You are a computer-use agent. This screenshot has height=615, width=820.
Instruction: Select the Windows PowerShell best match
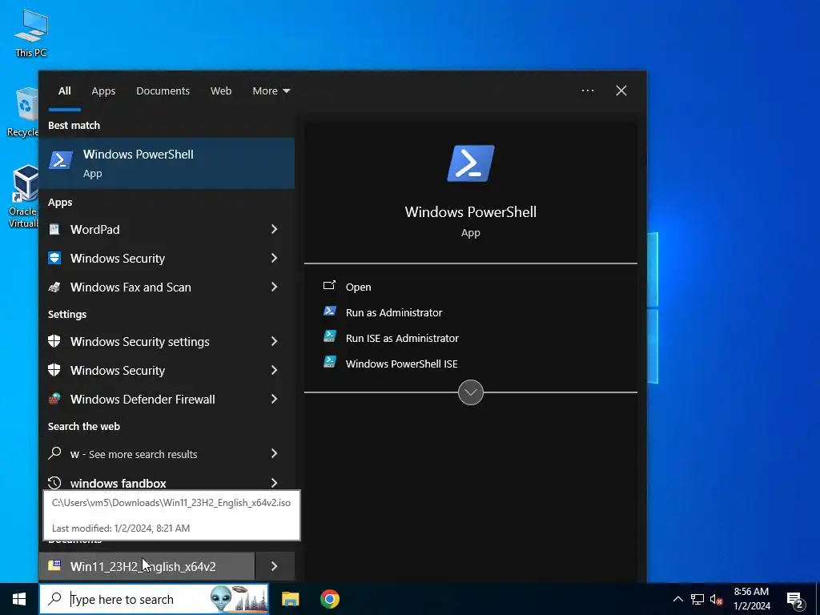pos(167,163)
